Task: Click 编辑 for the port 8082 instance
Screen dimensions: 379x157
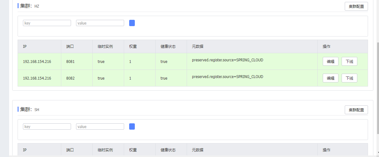Action: [x=331, y=78]
